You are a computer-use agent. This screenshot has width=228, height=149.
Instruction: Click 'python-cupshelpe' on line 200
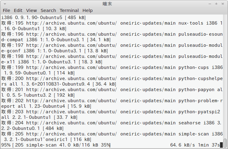pos(201,79)
